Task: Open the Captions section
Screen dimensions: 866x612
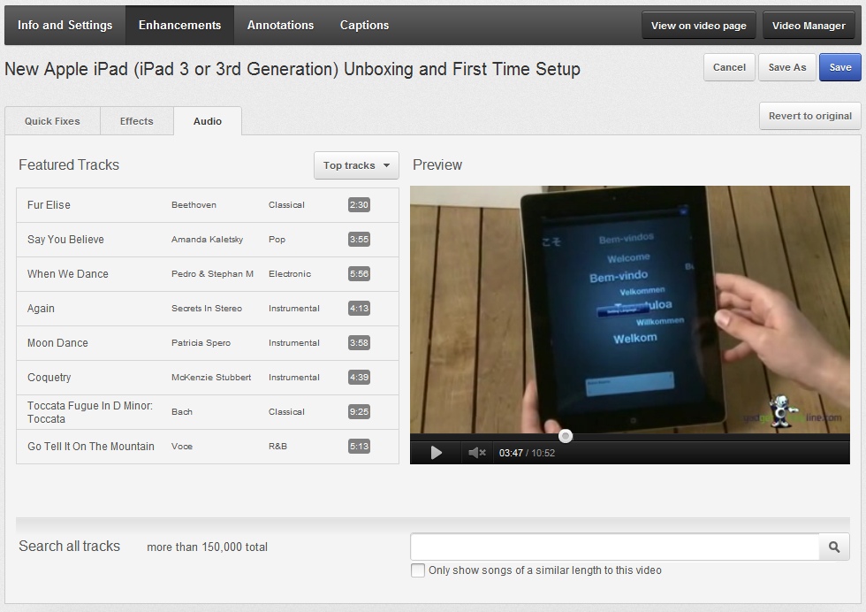Action: 364,25
